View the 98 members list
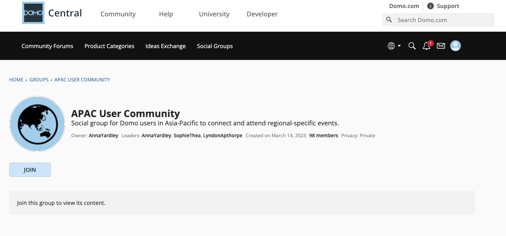The image size is (506, 236). [x=323, y=136]
